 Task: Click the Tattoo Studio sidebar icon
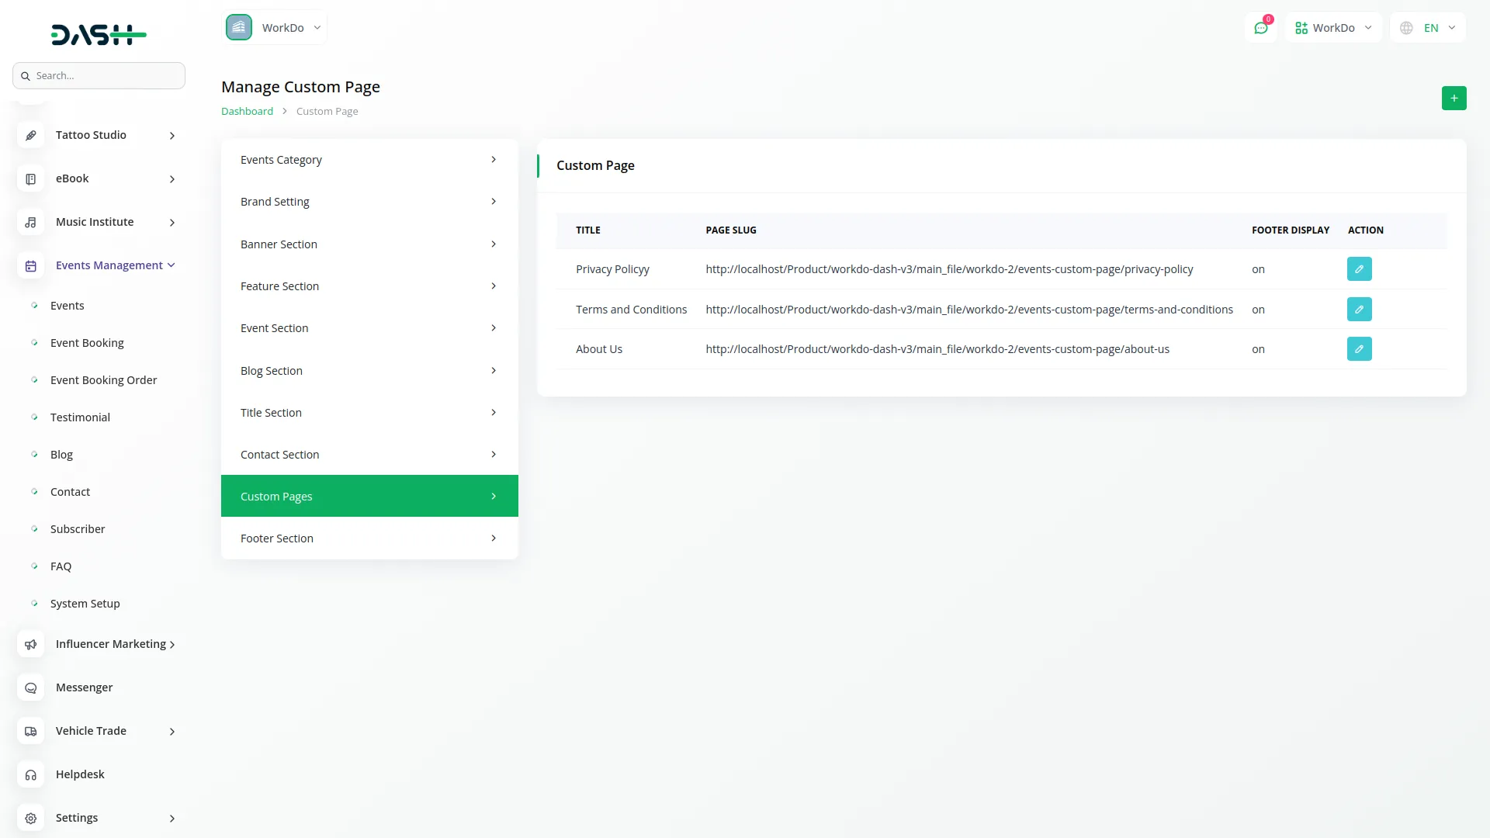(30, 135)
